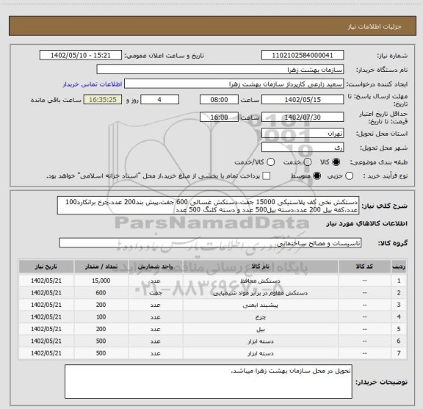Choose the جزیی purchase type radio
423x409 pixels.
click(x=349, y=176)
